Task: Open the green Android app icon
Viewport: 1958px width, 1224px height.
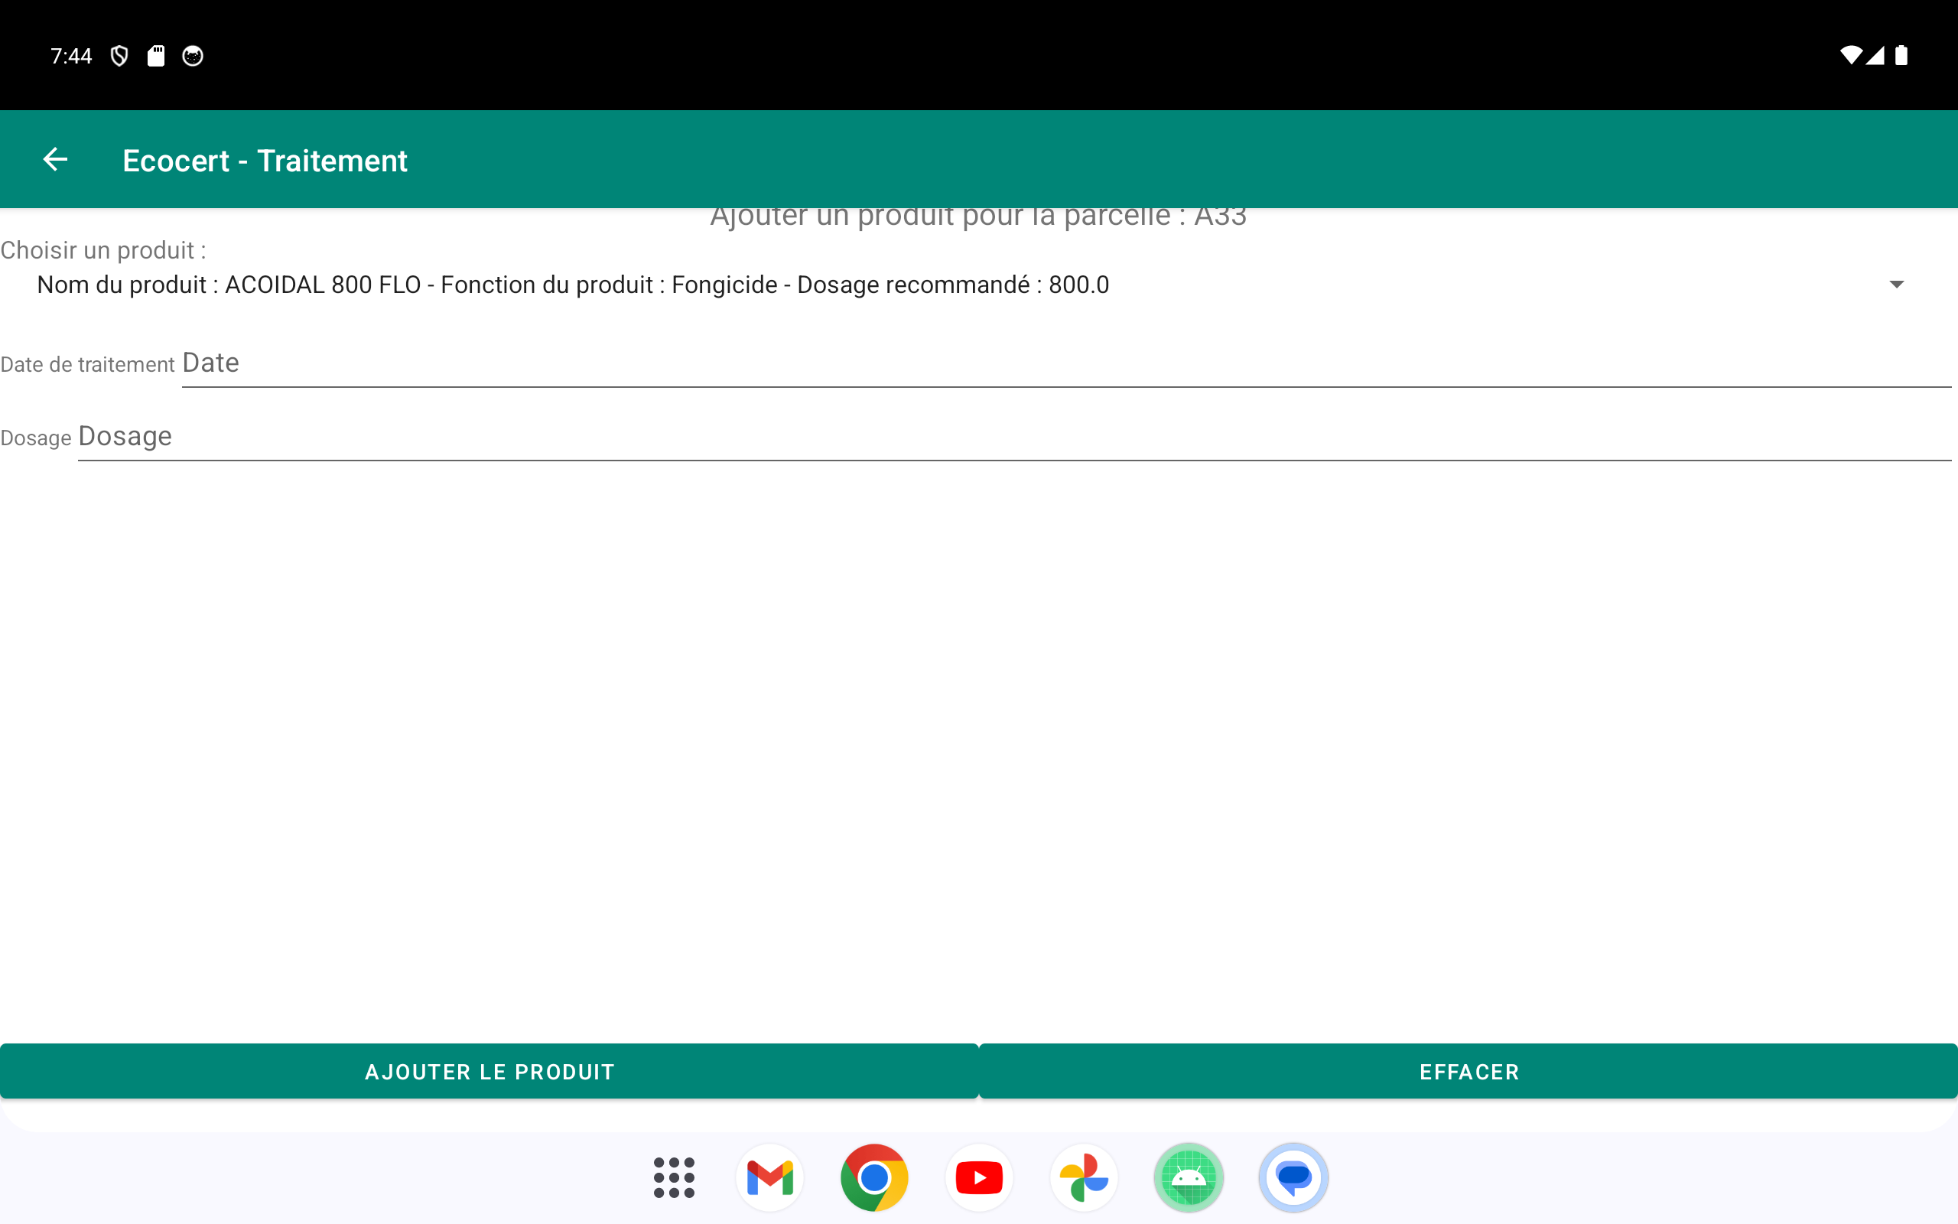Action: pyautogui.click(x=1189, y=1177)
